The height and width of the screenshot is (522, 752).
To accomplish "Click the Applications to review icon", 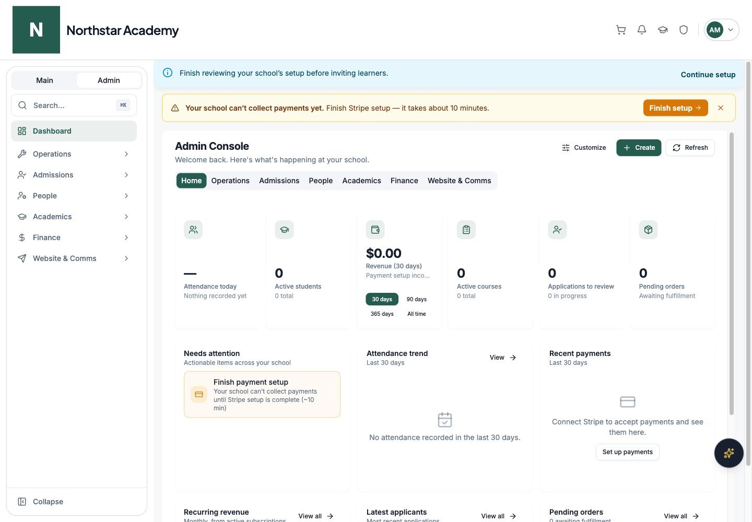I will click(x=557, y=230).
